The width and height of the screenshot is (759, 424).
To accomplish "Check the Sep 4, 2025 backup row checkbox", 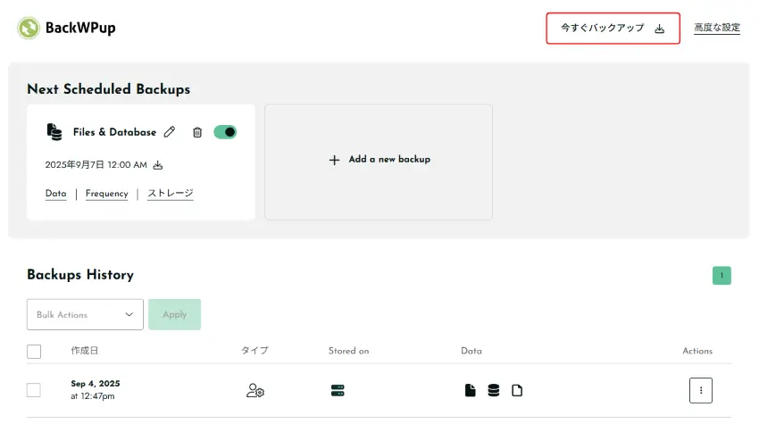I will pyautogui.click(x=34, y=390).
